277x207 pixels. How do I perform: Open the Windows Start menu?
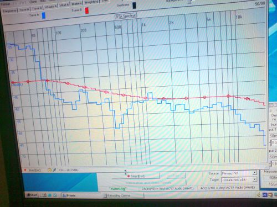tap(32, 195)
